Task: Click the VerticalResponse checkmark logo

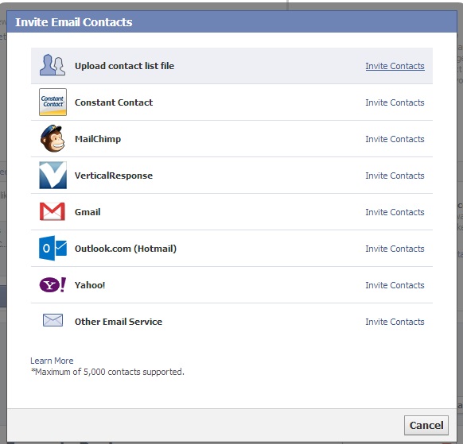Action: click(x=53, y=175)
